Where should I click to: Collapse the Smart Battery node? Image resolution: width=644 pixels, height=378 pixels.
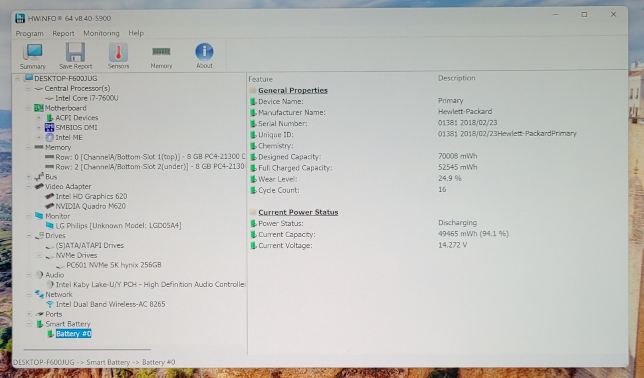point(29,324)
